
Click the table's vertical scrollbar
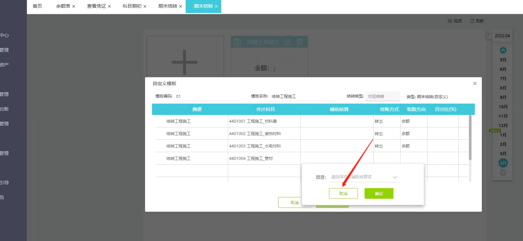[x=470, y=138]
